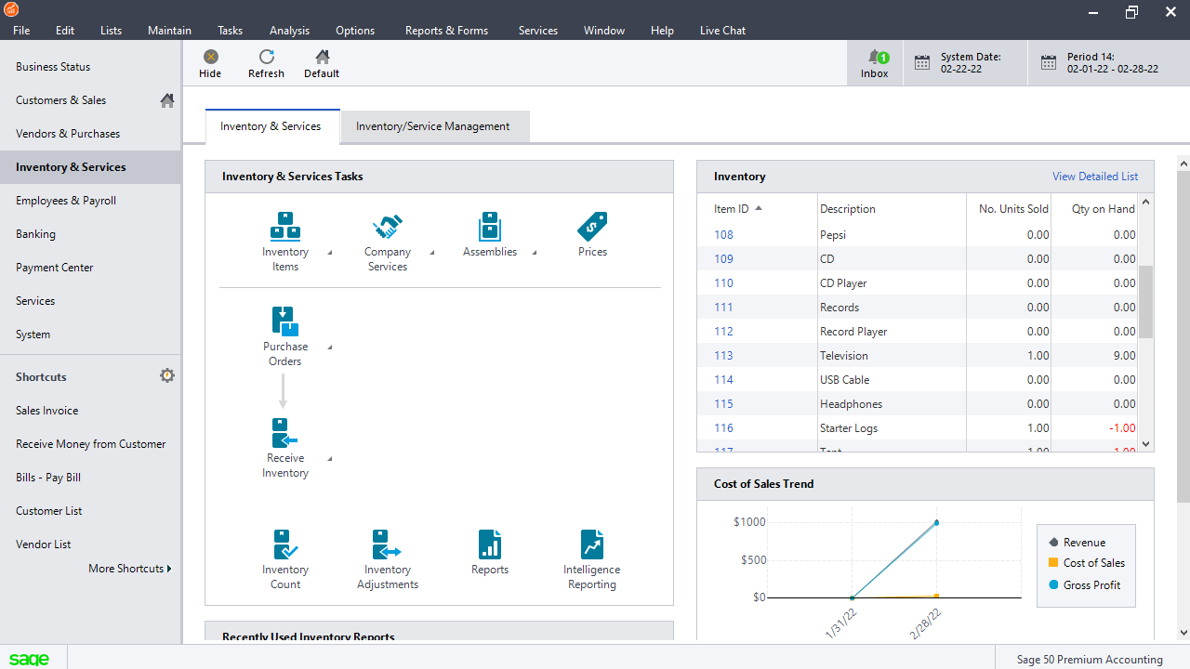This screenshot has width=1190, height=669.
Task: Click the Prices icon
Action: pos(592,232)
